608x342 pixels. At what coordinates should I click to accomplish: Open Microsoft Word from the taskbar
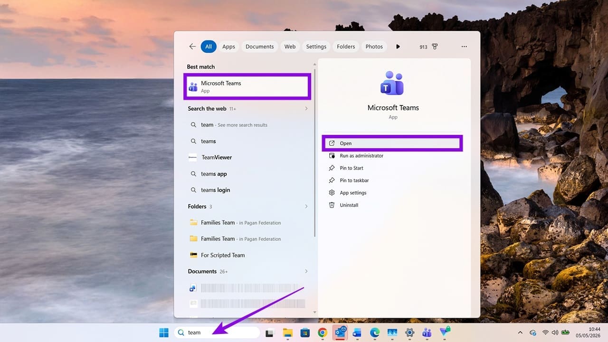(357, 332)
